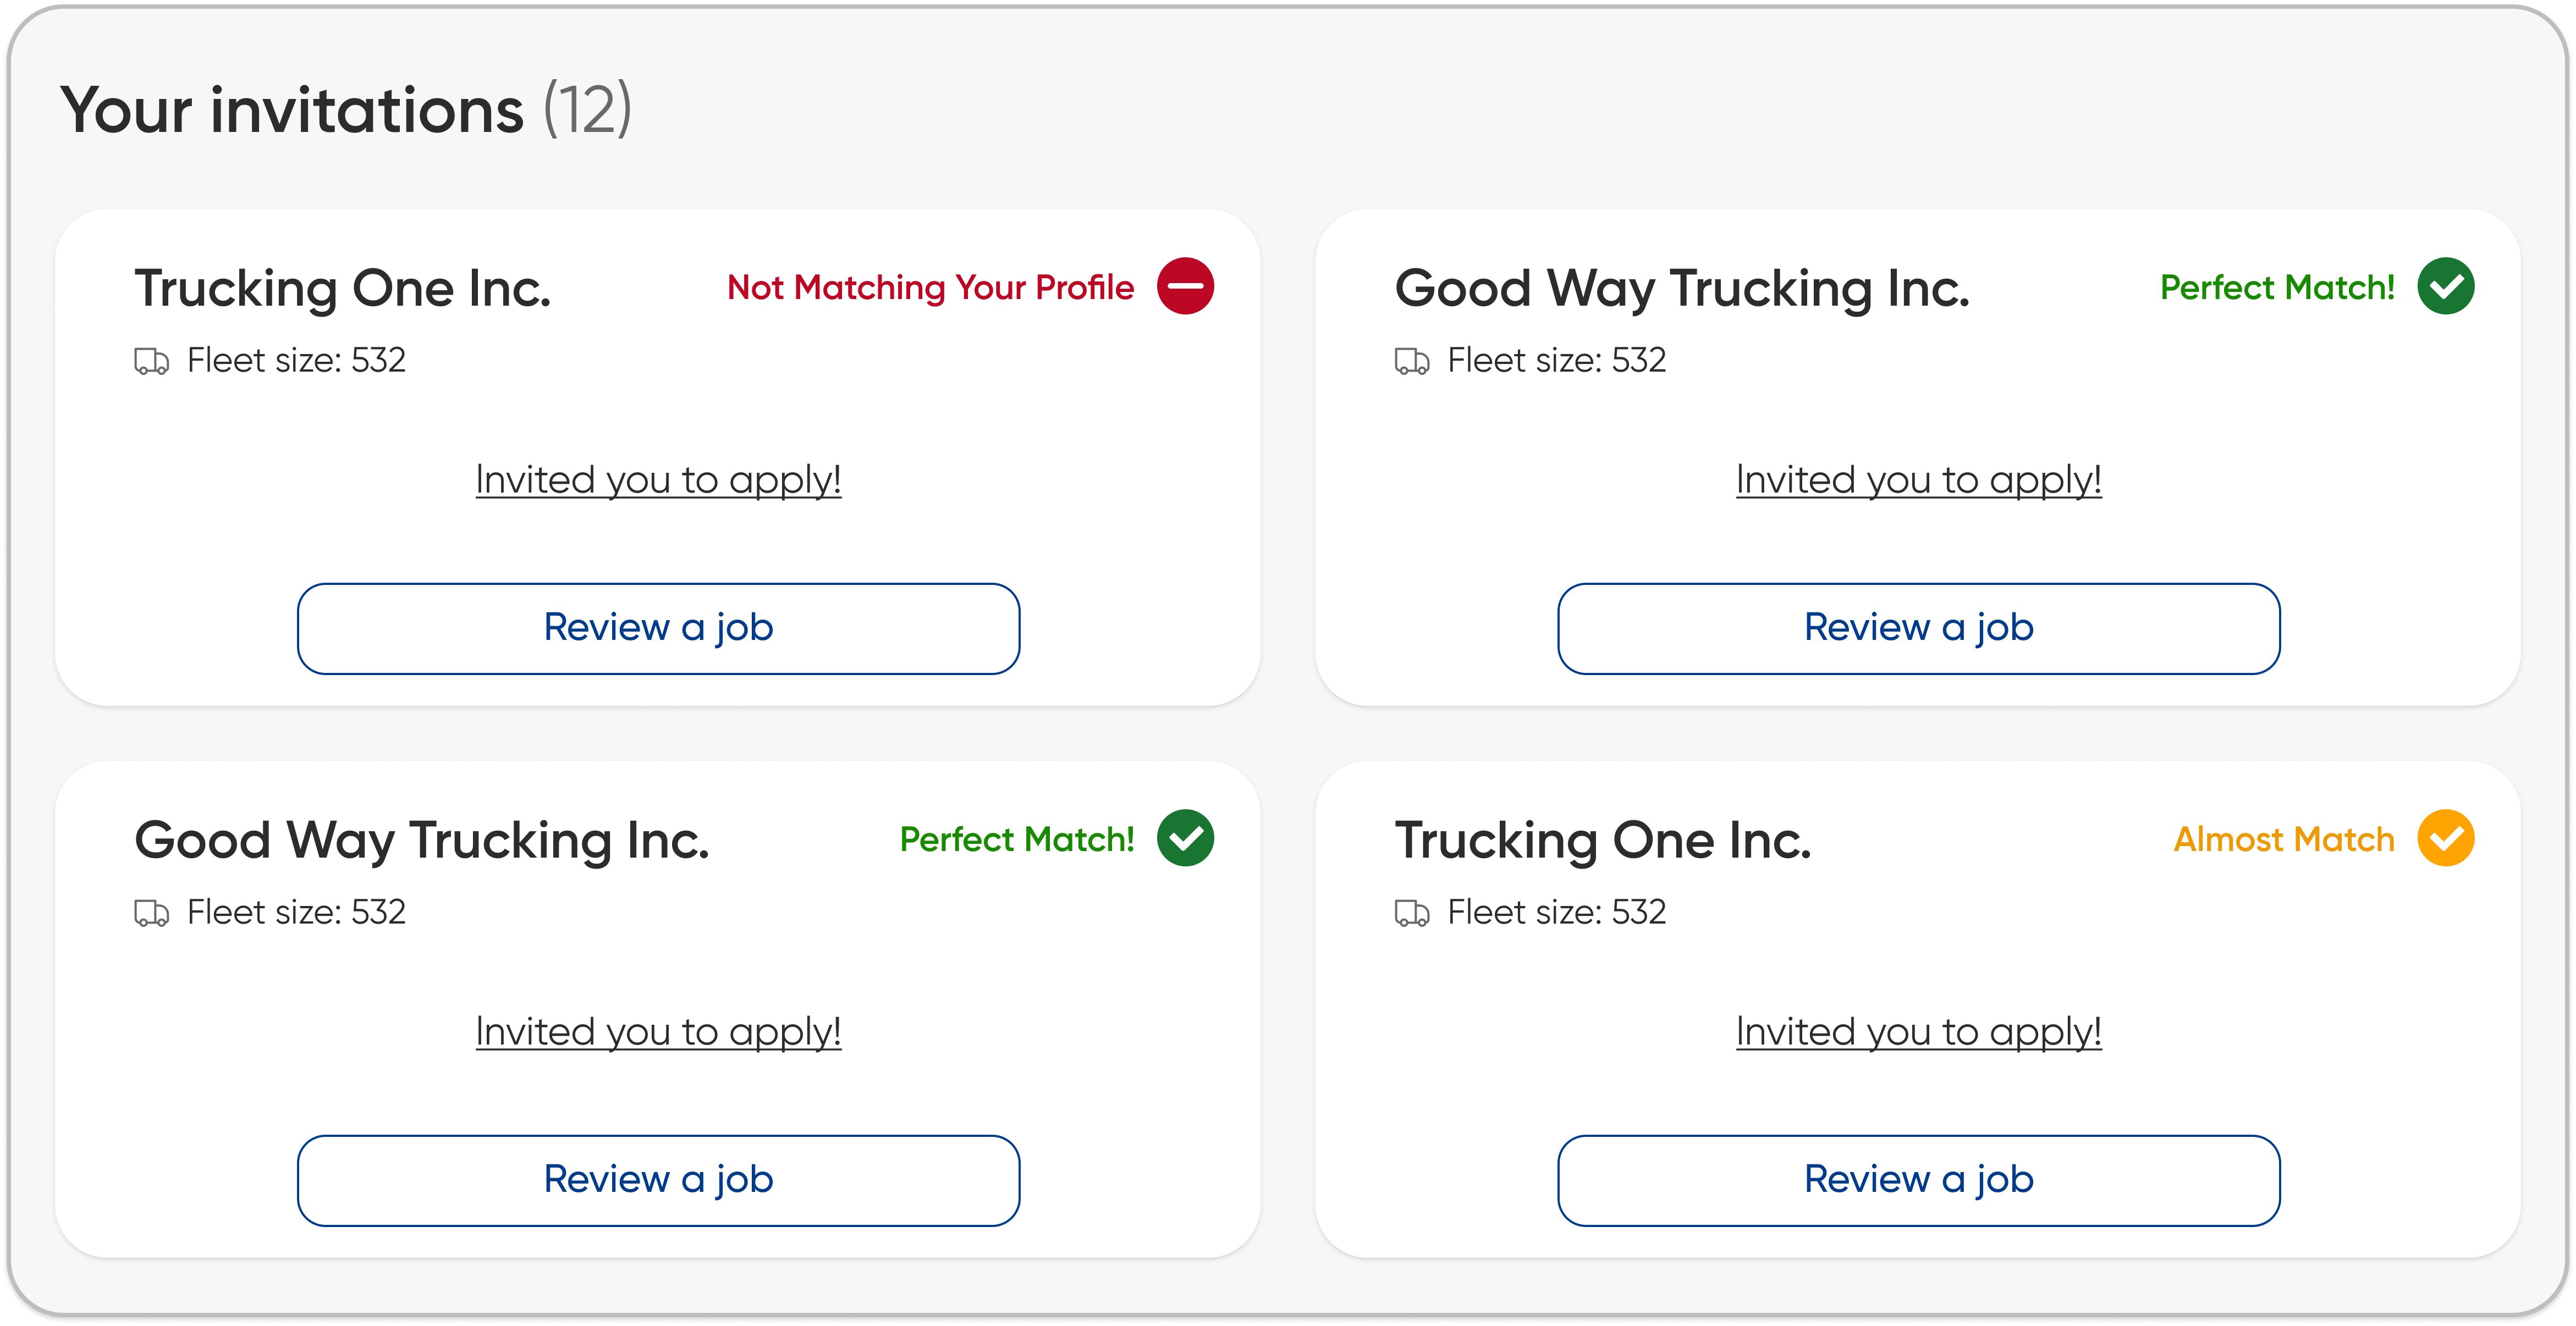Click green checkmark in card above Almost Match card

coord(2445,286)
